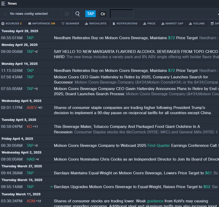The height and width of the screenshot is (207, 219).
Task: Click the Monday April 14, 2025 date header
Action: [20, 64]
